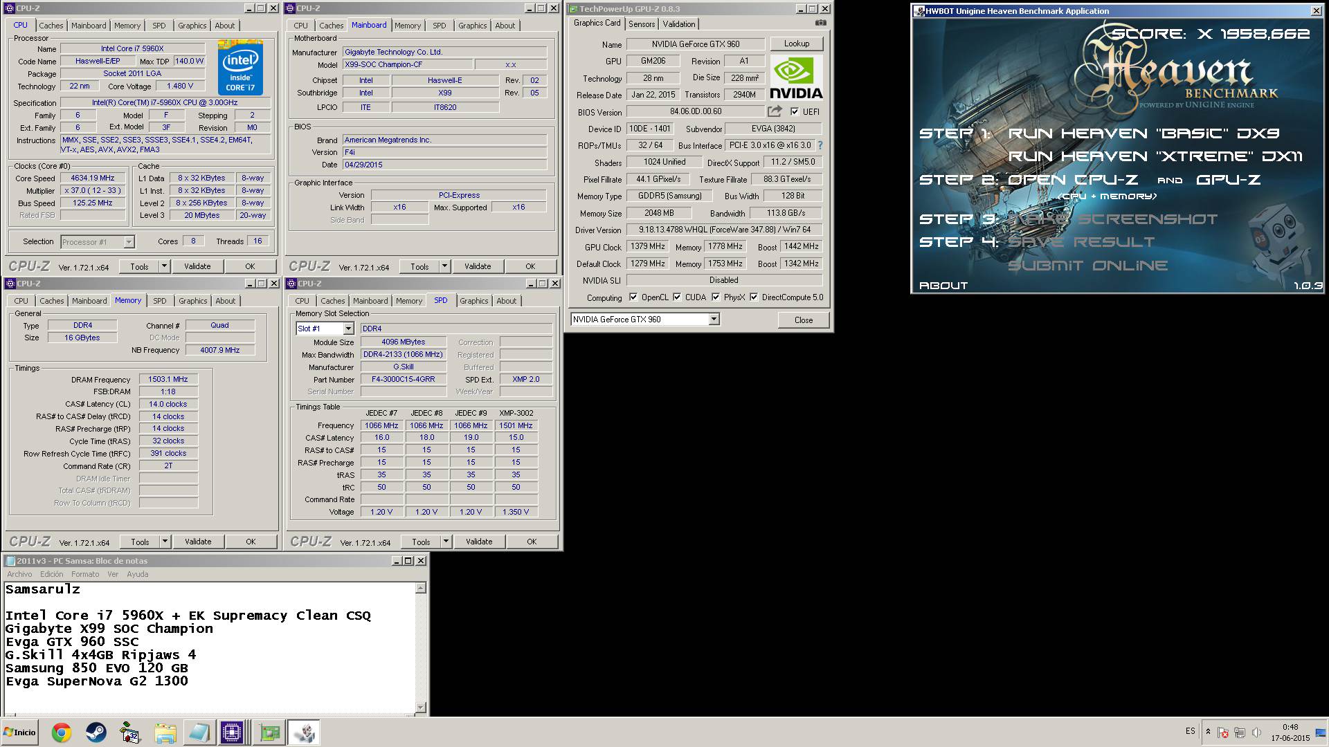Click the Notepad icon in the taskbar
Viewport: 1329px width, 747px height.
point(199,732)
